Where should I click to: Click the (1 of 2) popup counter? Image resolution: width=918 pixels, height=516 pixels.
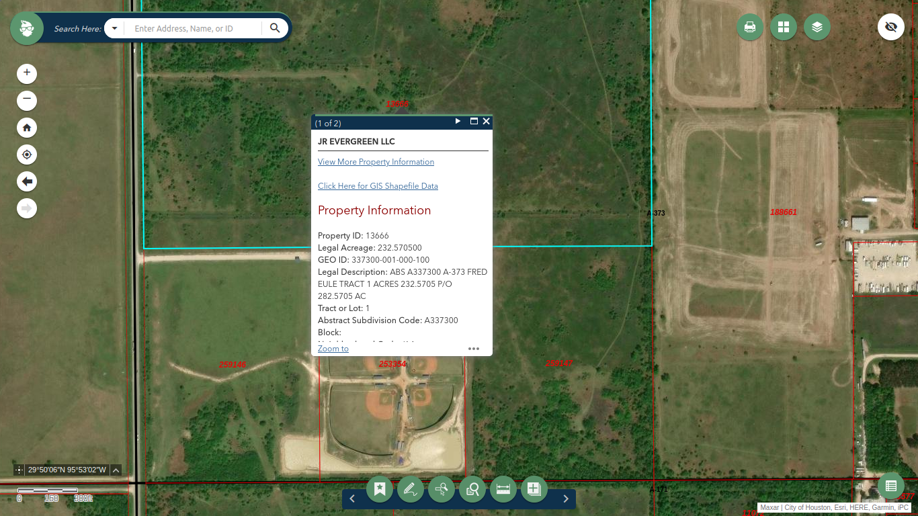pyautogui.click(x=328, y=123)
